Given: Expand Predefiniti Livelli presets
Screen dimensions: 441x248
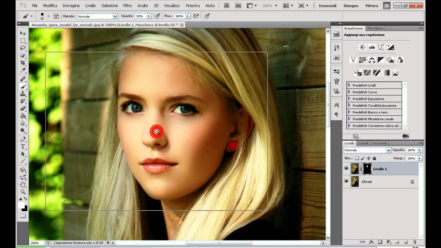Looking at the screenshot, I should [x=349, y=85].
